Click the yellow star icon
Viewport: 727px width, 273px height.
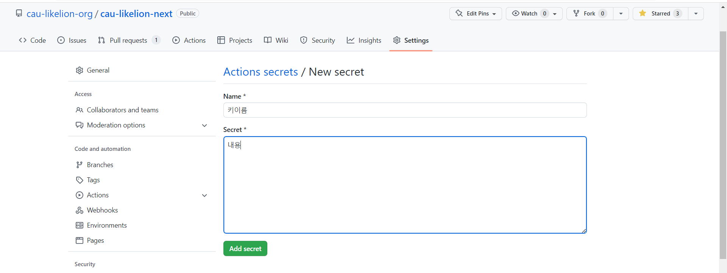643,13
